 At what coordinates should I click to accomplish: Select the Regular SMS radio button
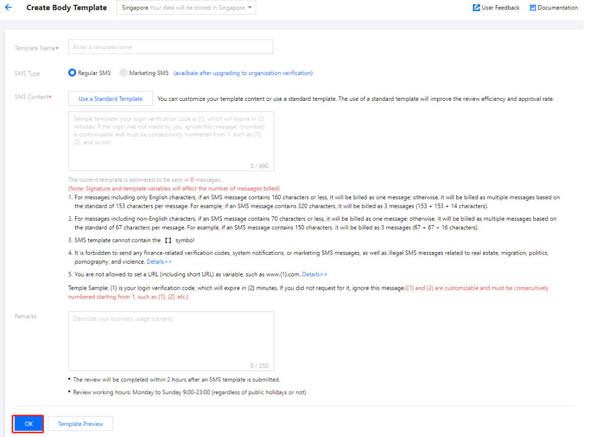[x=72, y=72]
